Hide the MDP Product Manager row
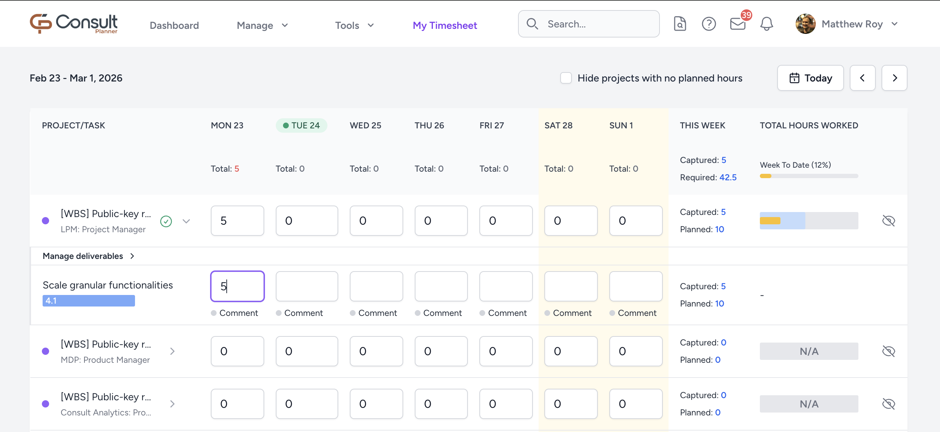This screenshot has height=432, width=940. click(888, 352)
